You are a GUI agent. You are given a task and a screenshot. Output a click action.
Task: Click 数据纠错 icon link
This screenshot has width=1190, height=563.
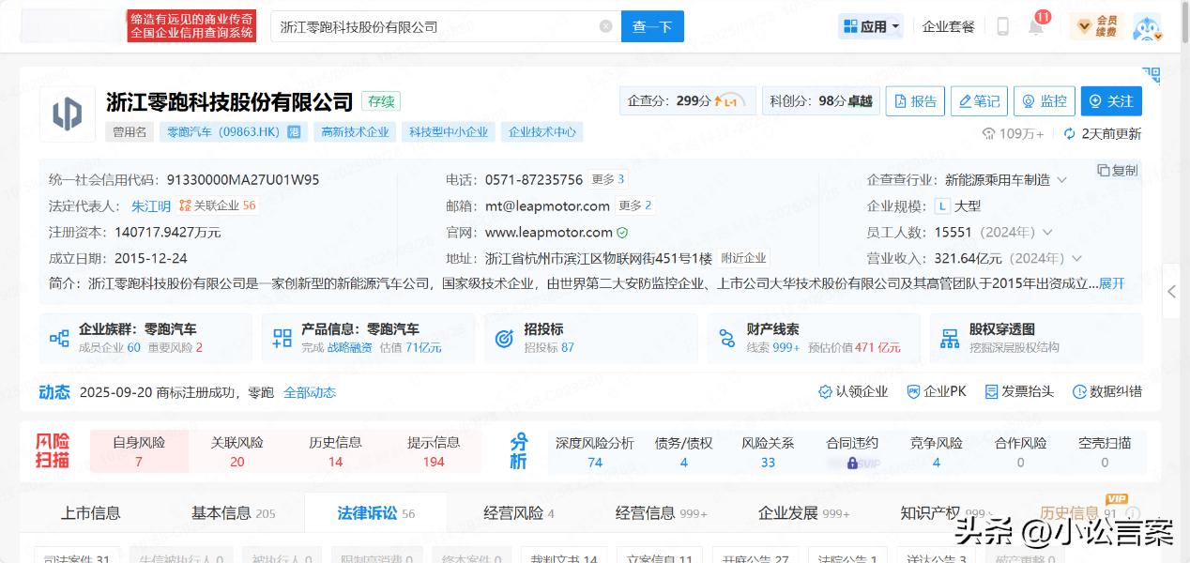pyautogui.click(x=1106, y=391)
